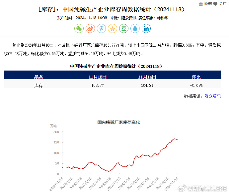Click the 2024/11/18 x-axis label
Image resolution: width=229 pixels, height=194 pixels.
pos(172,184)
